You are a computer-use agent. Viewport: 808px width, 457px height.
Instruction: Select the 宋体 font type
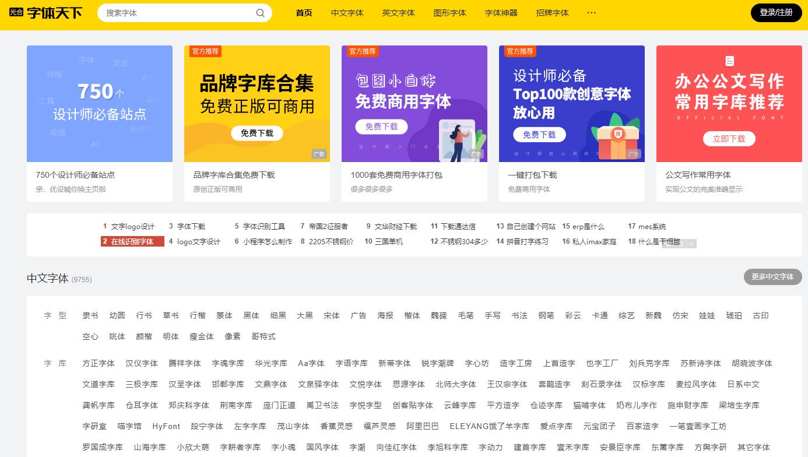pyautogui.click(x=332, y=315)
